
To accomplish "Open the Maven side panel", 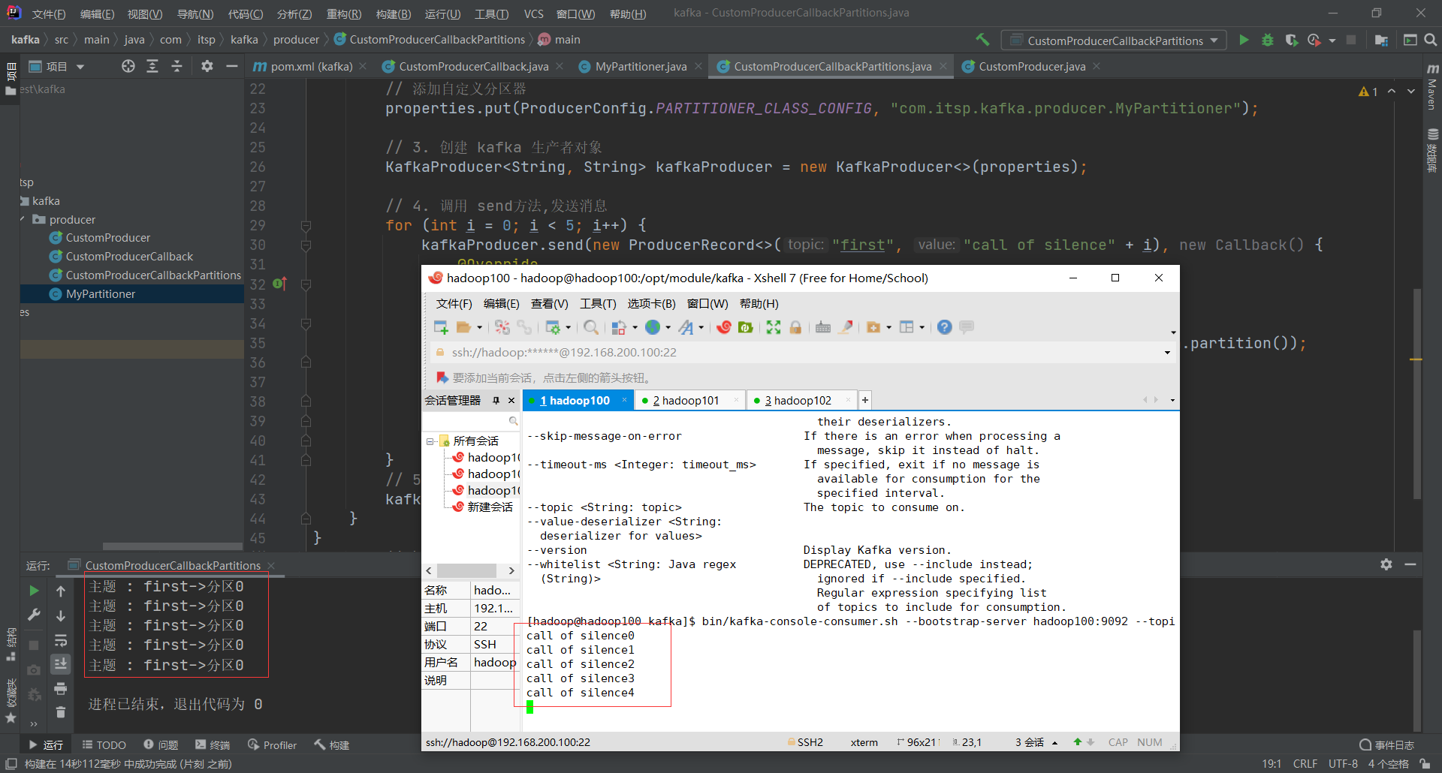I will 1431,86.
